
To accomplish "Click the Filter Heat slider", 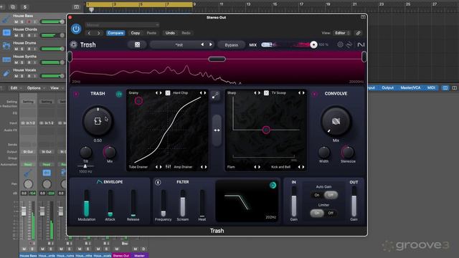I will [x=202, y=204].
